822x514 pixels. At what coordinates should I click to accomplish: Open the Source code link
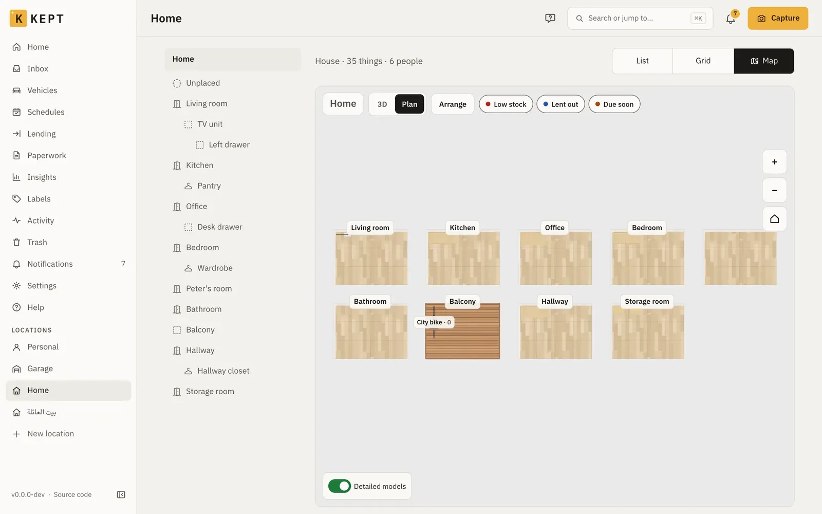72,494
